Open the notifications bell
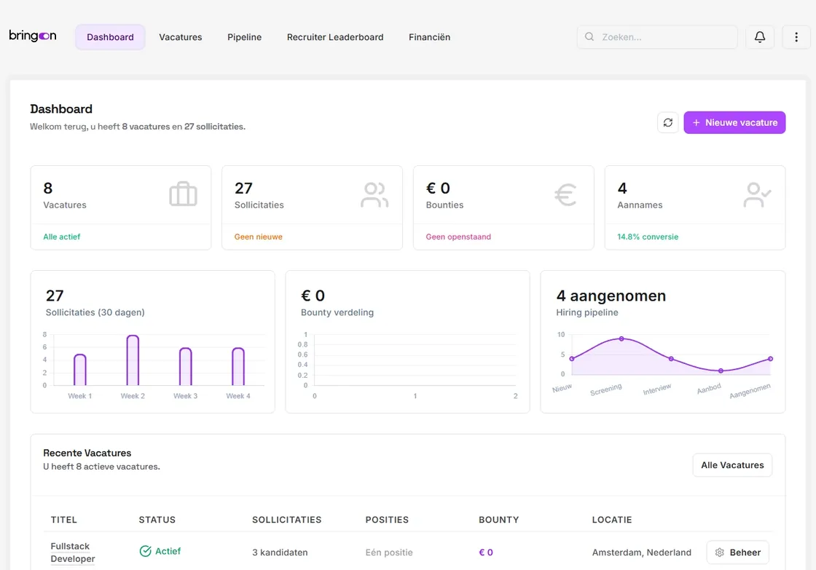Viewport: 816px width, 570px height. pyautogui.click(x=760, y=37)
